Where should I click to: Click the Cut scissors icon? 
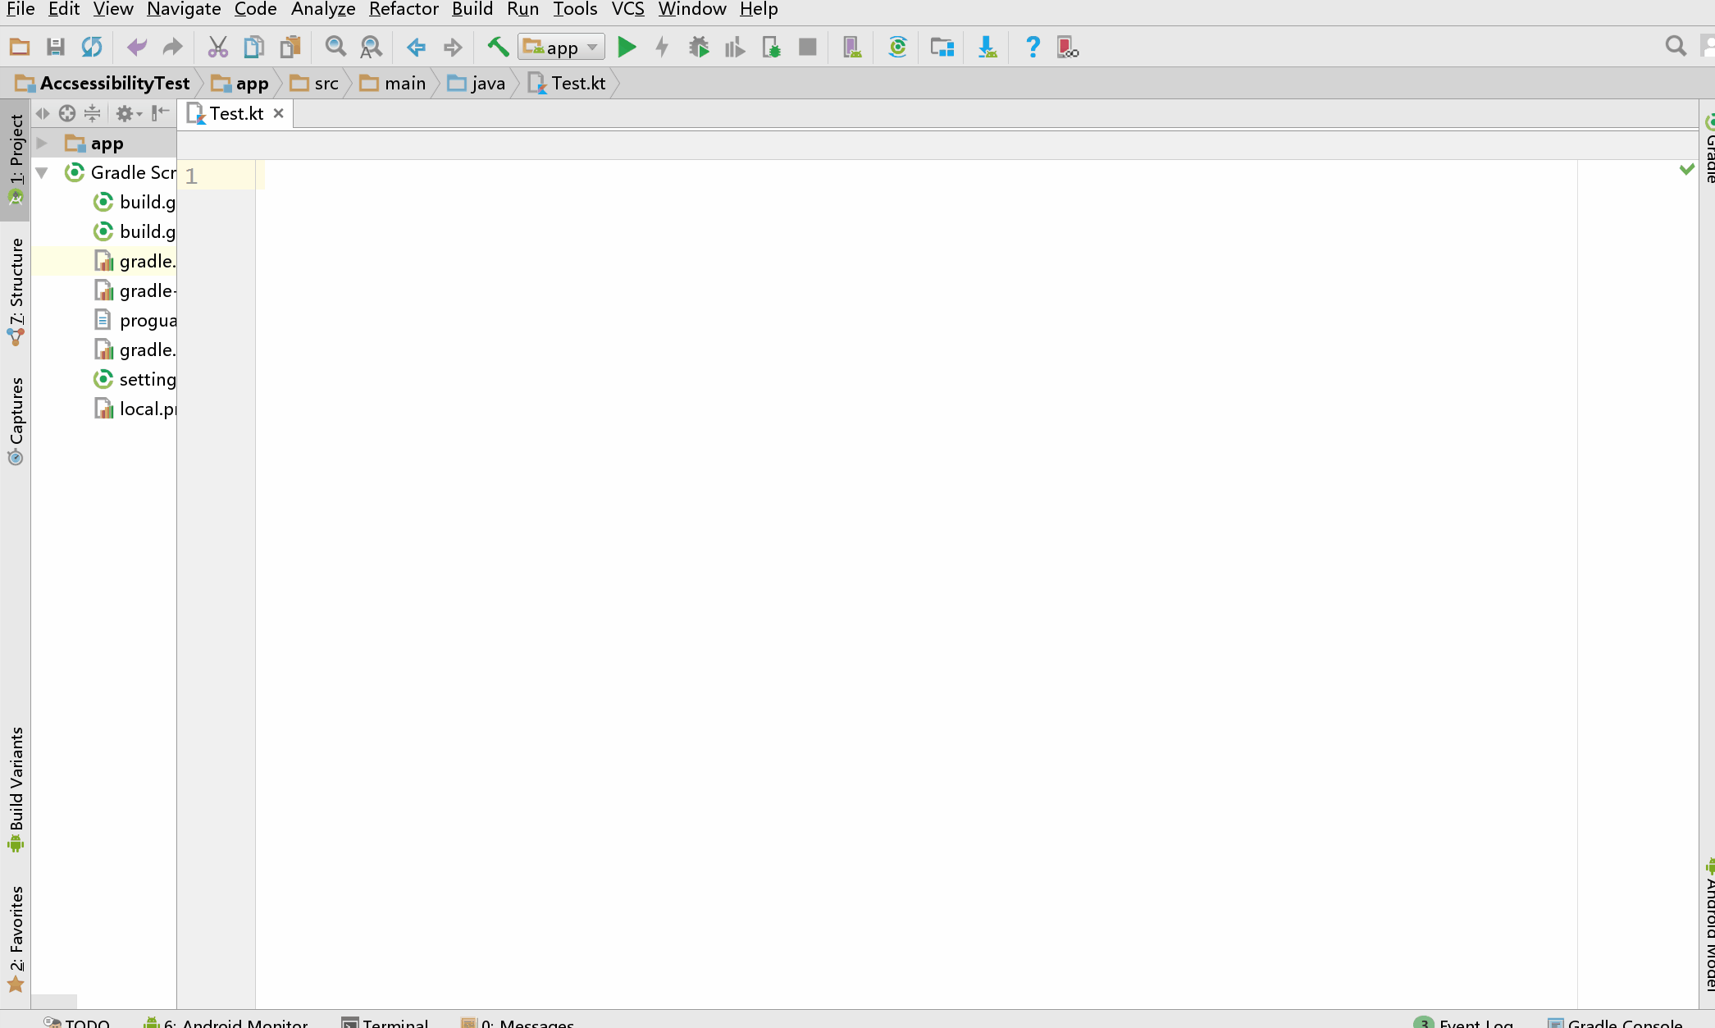217,48
